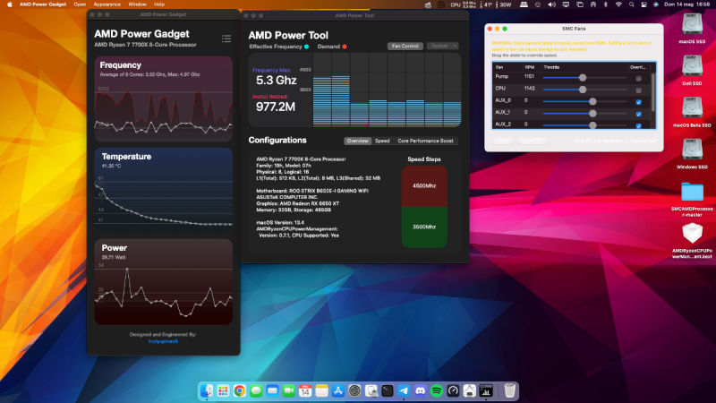The height and width of the screenshot is (403, 716).
Task: Open the AMD Power Gadget app menu
Action: click(43, 4)
